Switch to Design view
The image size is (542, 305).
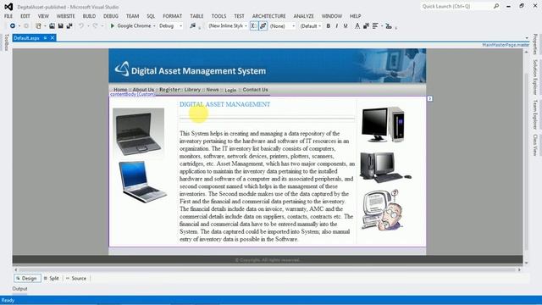pos(27,279)
